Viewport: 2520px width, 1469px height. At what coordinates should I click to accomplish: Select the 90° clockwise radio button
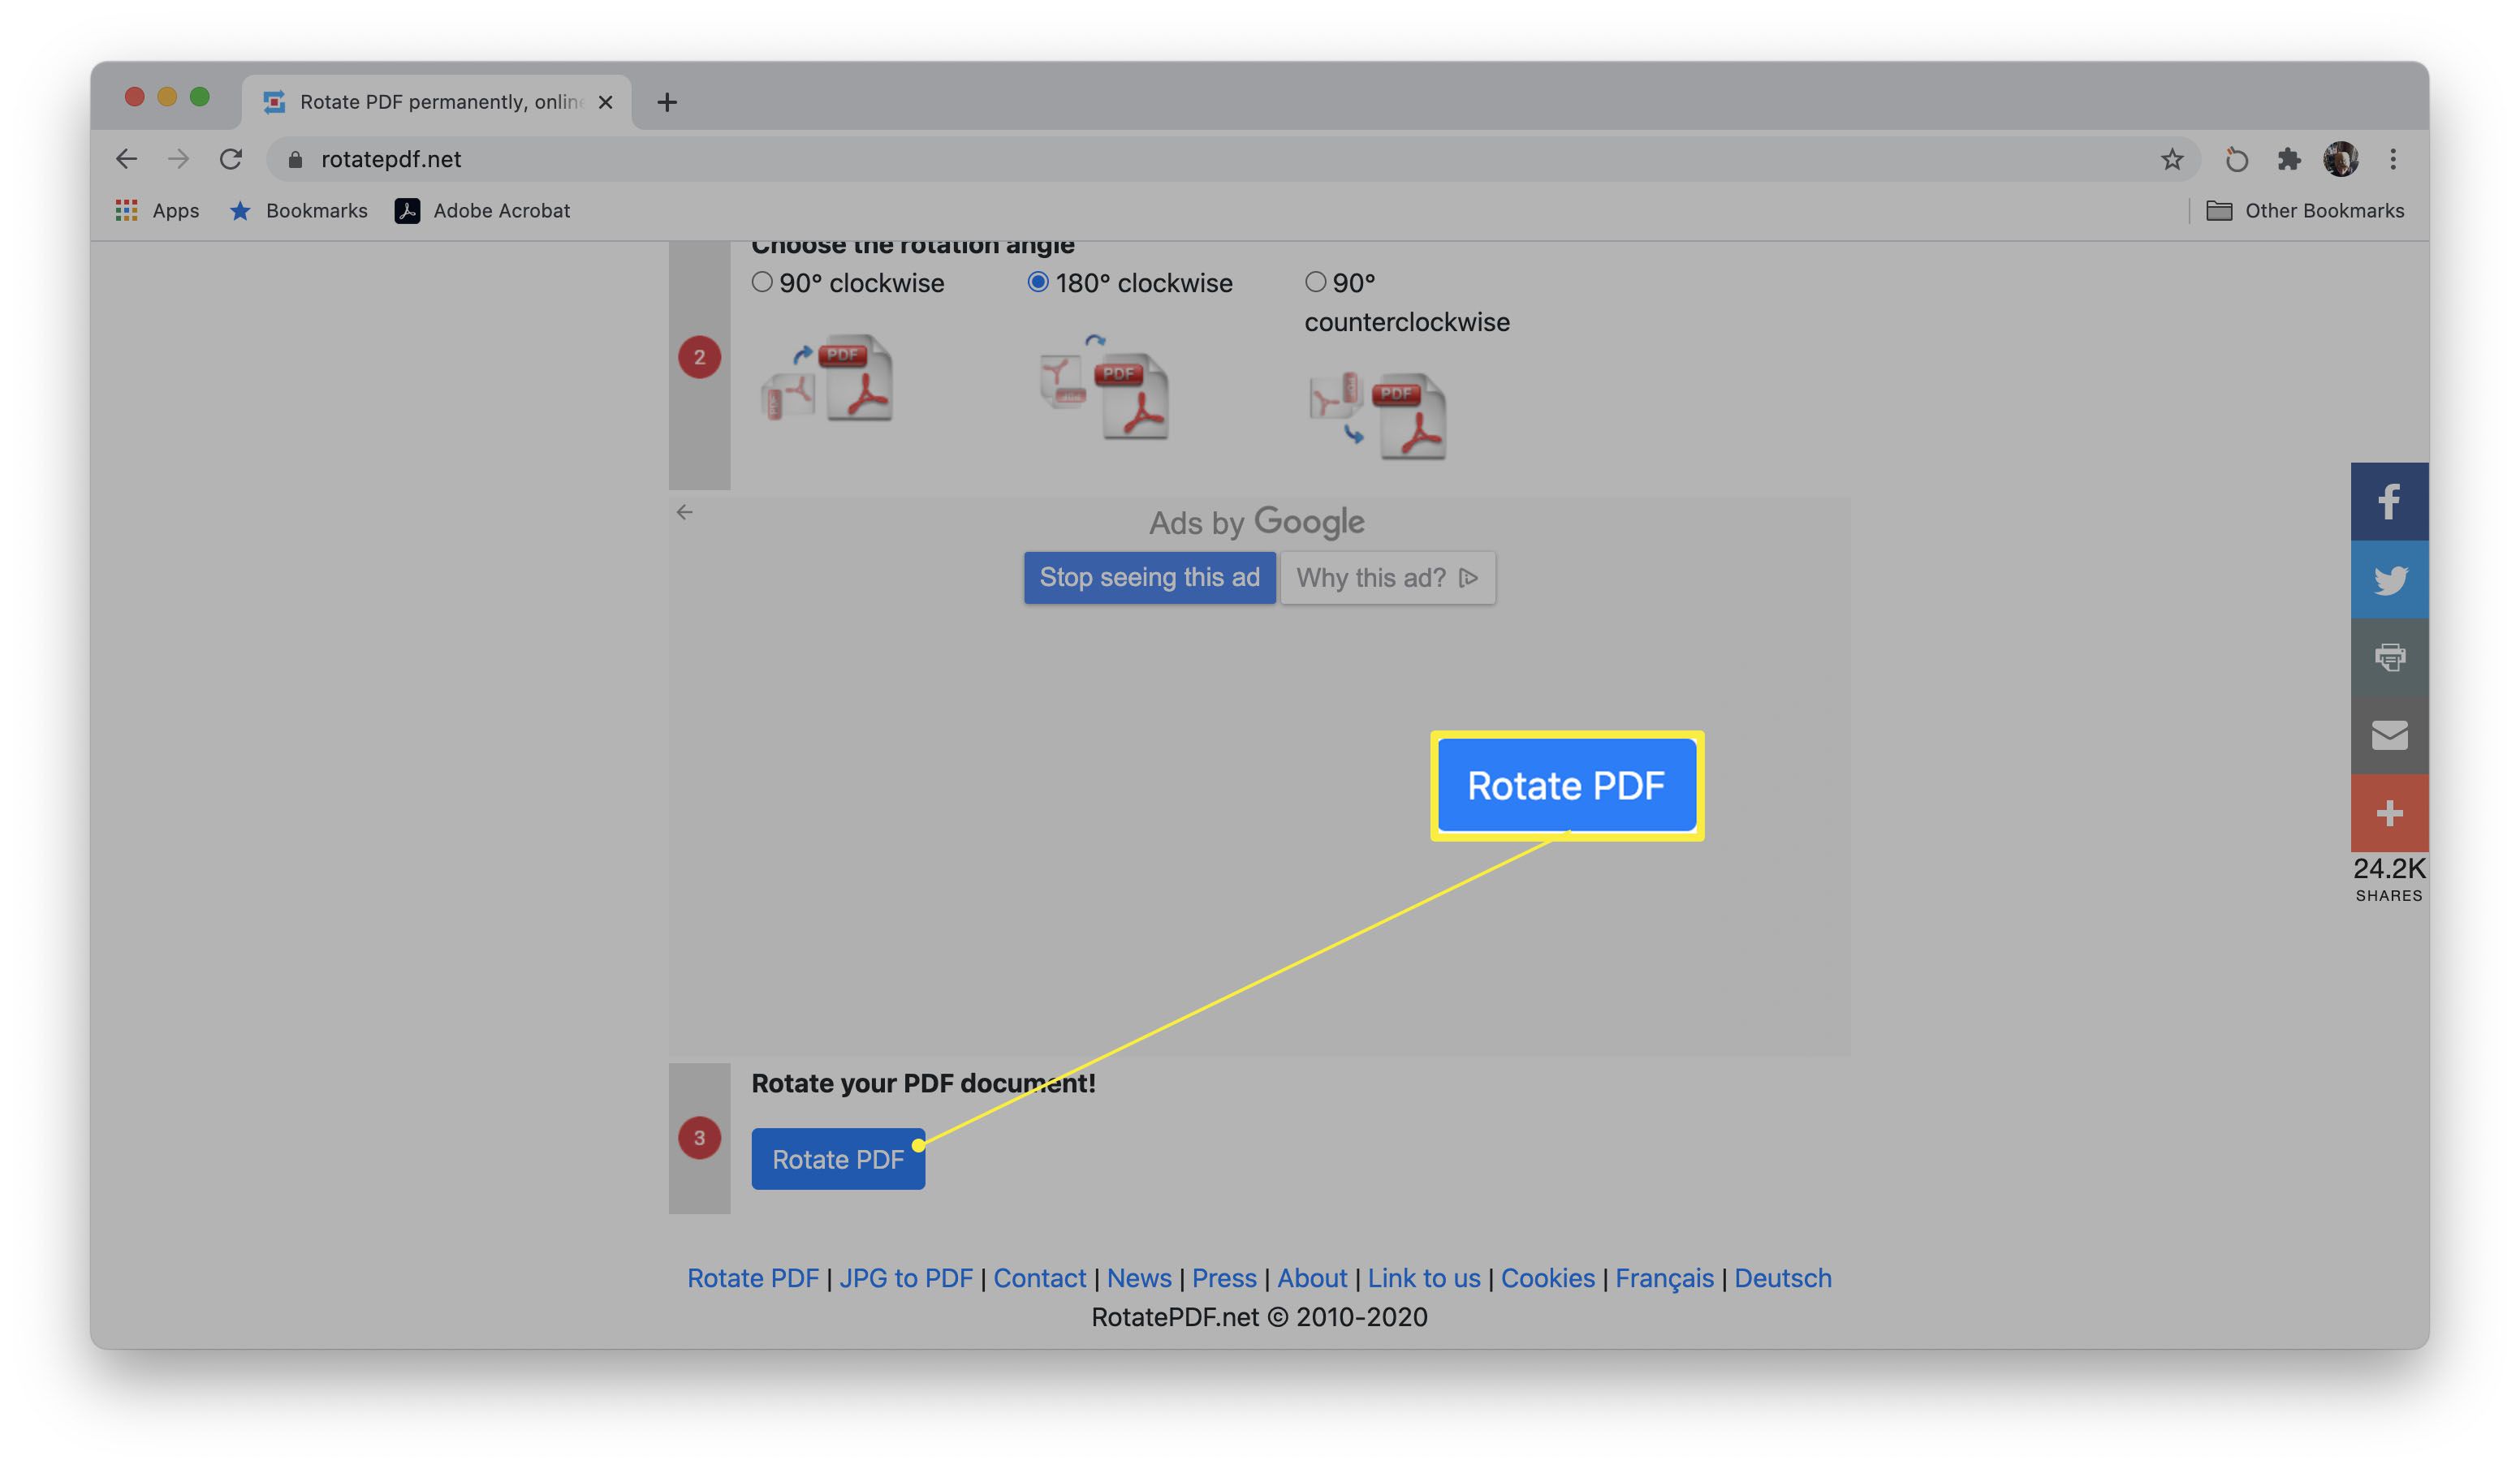762,282
